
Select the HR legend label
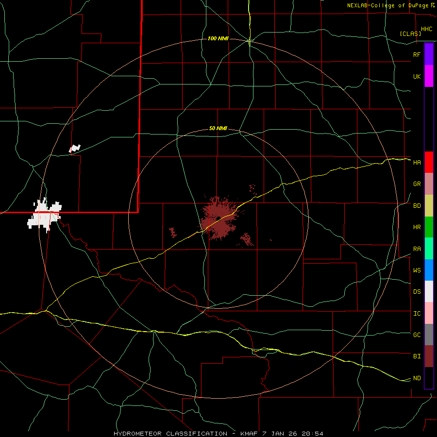417,227
